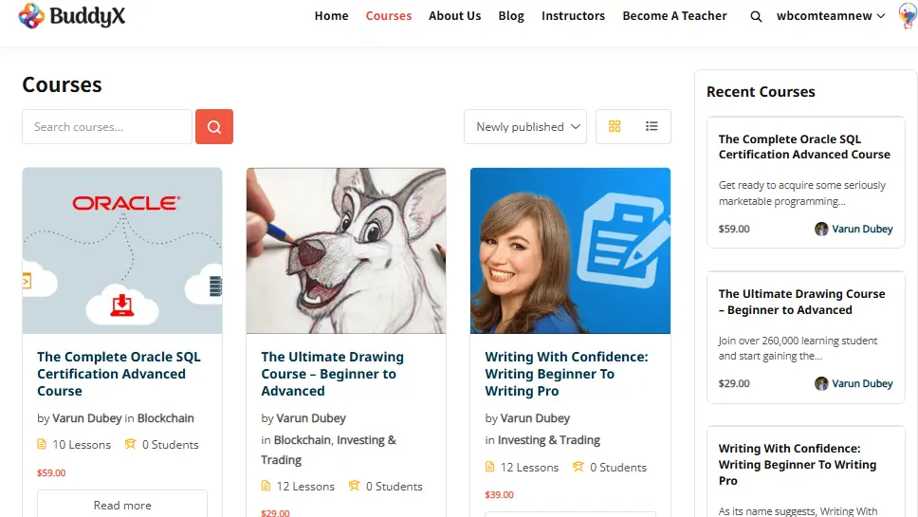Click lessons icon on Drawing Course card
Image resolution: width=918 pixels, height=517 pixels.
tap(266, 486)
